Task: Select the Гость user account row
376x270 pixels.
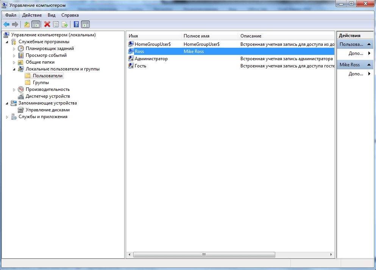Action: (x=140, y=66)
